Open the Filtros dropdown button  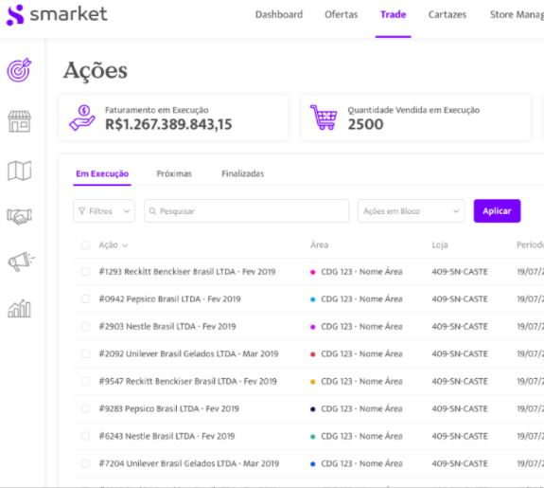point(104,211)
